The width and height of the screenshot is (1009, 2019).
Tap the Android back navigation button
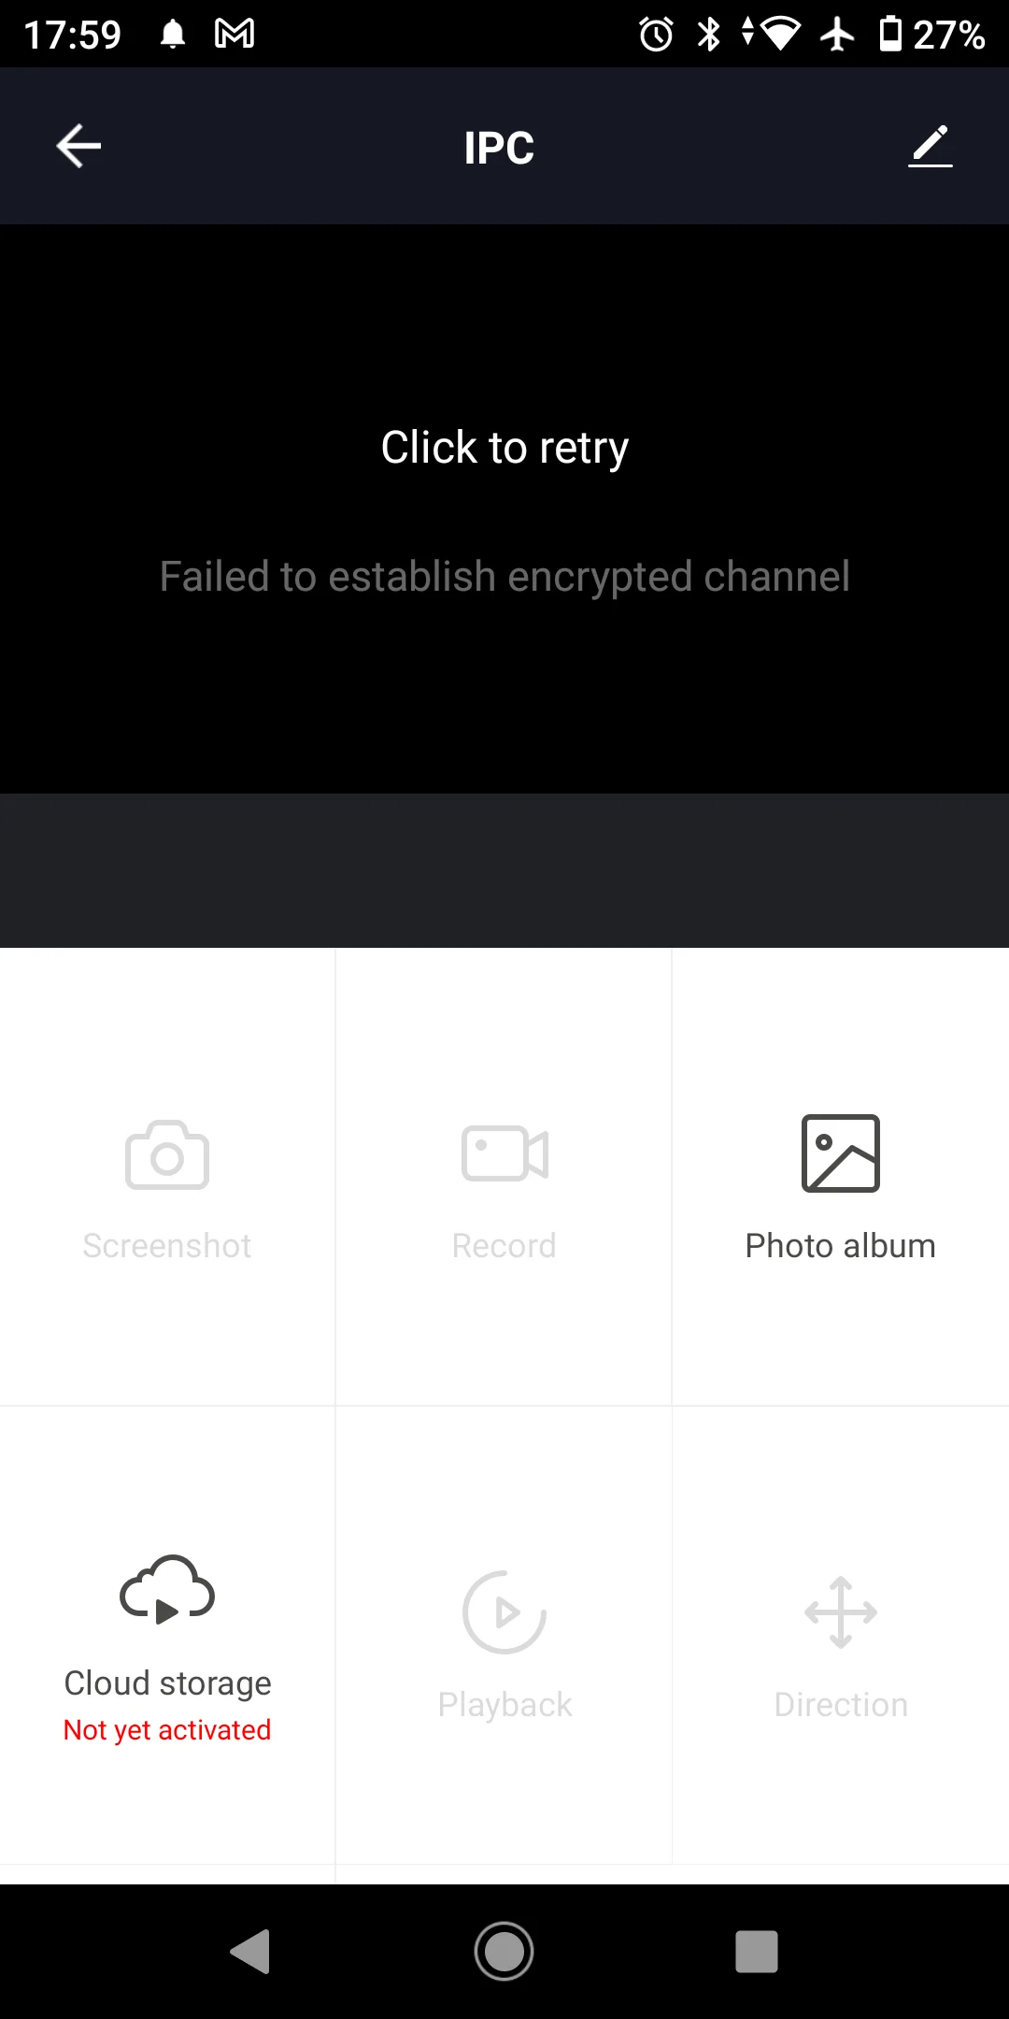tap(250, 1952)
